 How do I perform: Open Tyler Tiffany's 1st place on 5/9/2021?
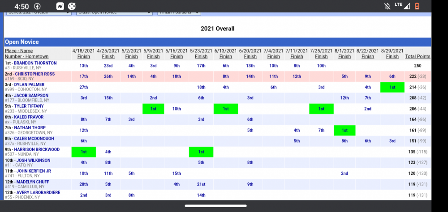click(153, 109)
